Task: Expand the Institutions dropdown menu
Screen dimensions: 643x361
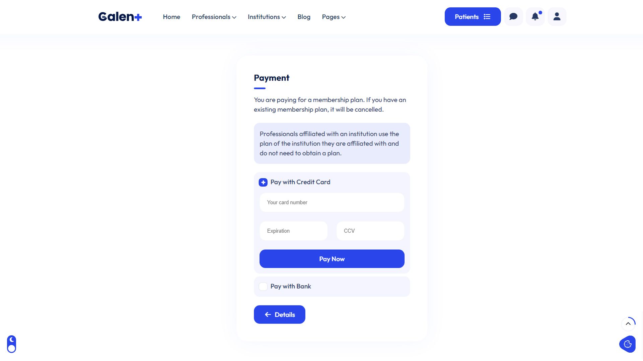Action: pos(267,17)
